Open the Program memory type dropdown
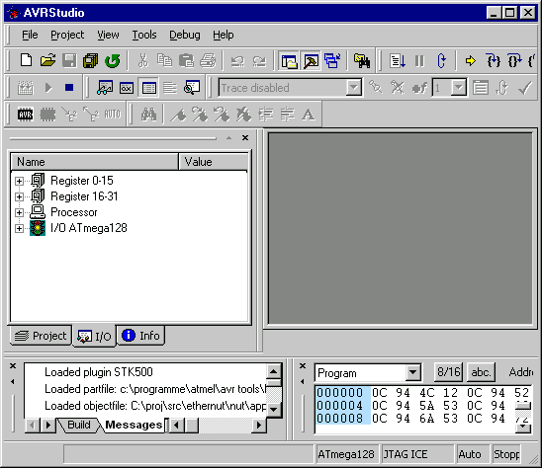 [x=412, y=373]
